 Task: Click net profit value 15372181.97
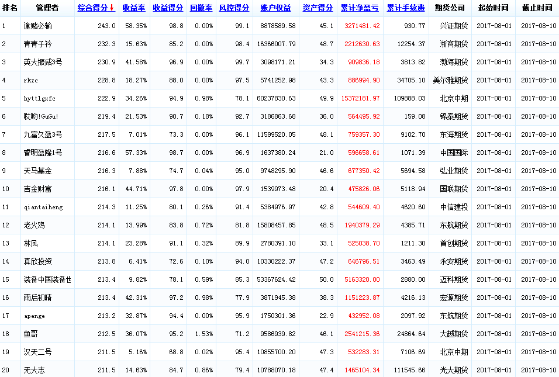pyautogui.click(x=360, y=98)
